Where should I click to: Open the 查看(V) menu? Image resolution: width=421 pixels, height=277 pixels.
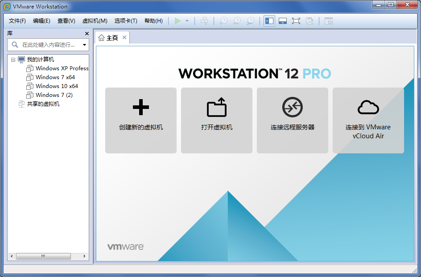coord(66,21)
